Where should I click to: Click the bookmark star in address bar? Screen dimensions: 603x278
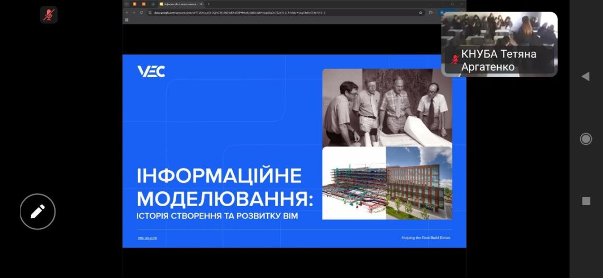tap(421, 12)
